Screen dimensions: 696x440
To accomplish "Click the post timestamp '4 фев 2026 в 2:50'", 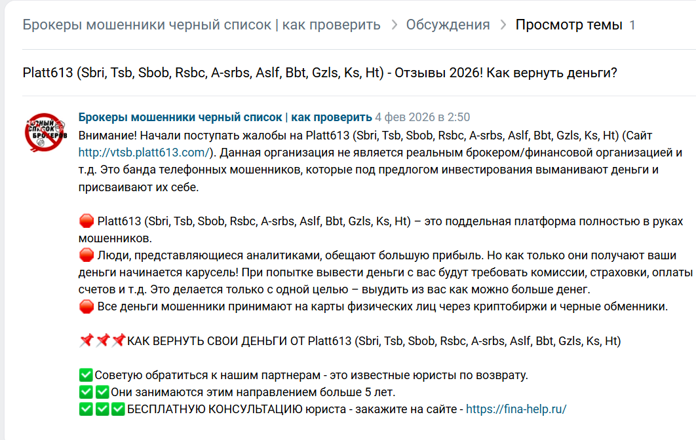I will (422, 117).
